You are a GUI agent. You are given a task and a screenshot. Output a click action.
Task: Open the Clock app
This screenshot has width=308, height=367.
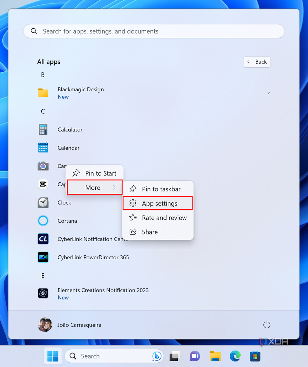64,202
